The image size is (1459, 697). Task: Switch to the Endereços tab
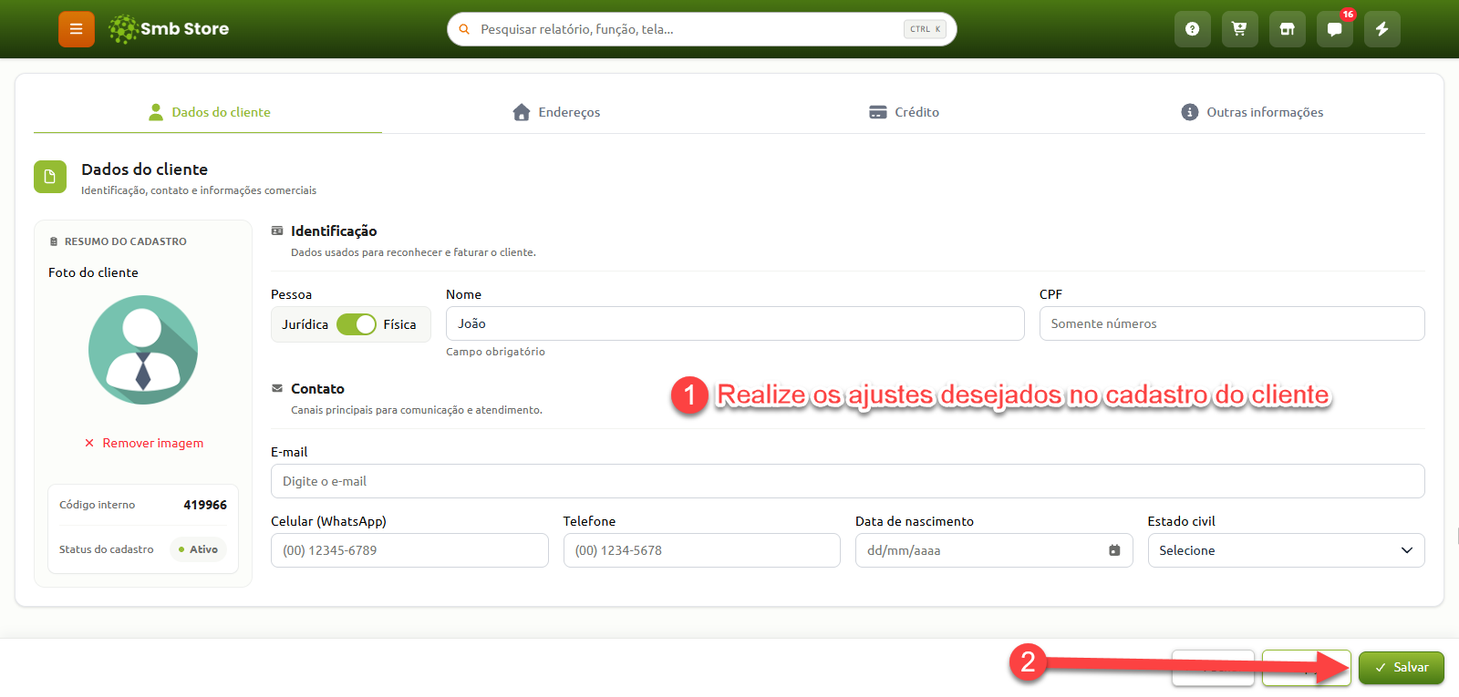click(x=556, y=112)
